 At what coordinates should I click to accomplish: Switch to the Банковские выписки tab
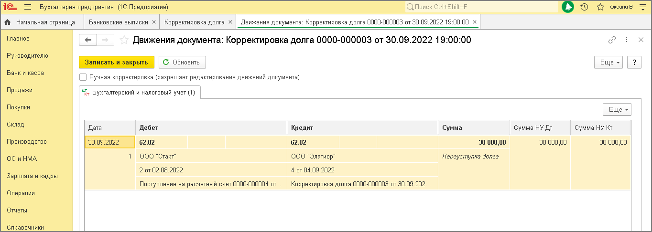(118, 22)
